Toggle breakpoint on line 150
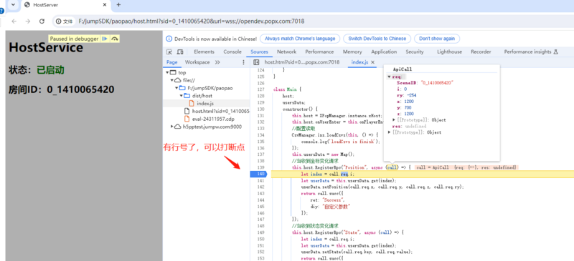The height and width of the screenshot is (261, 574). [260, 239]
